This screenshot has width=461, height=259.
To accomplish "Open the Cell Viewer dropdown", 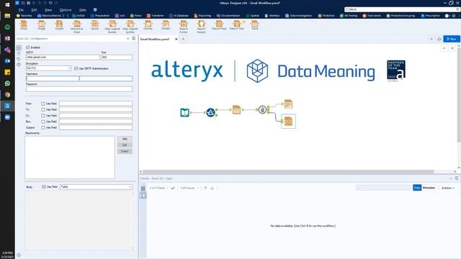I will click(189, 188).
